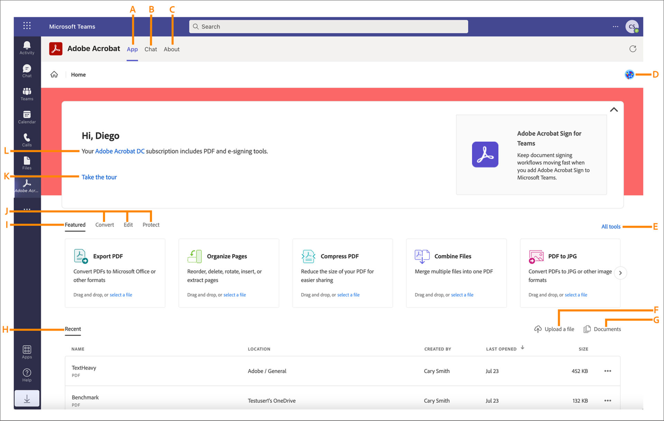
Task: Expand the Edit tools section
Action: [x=128, y=224]
